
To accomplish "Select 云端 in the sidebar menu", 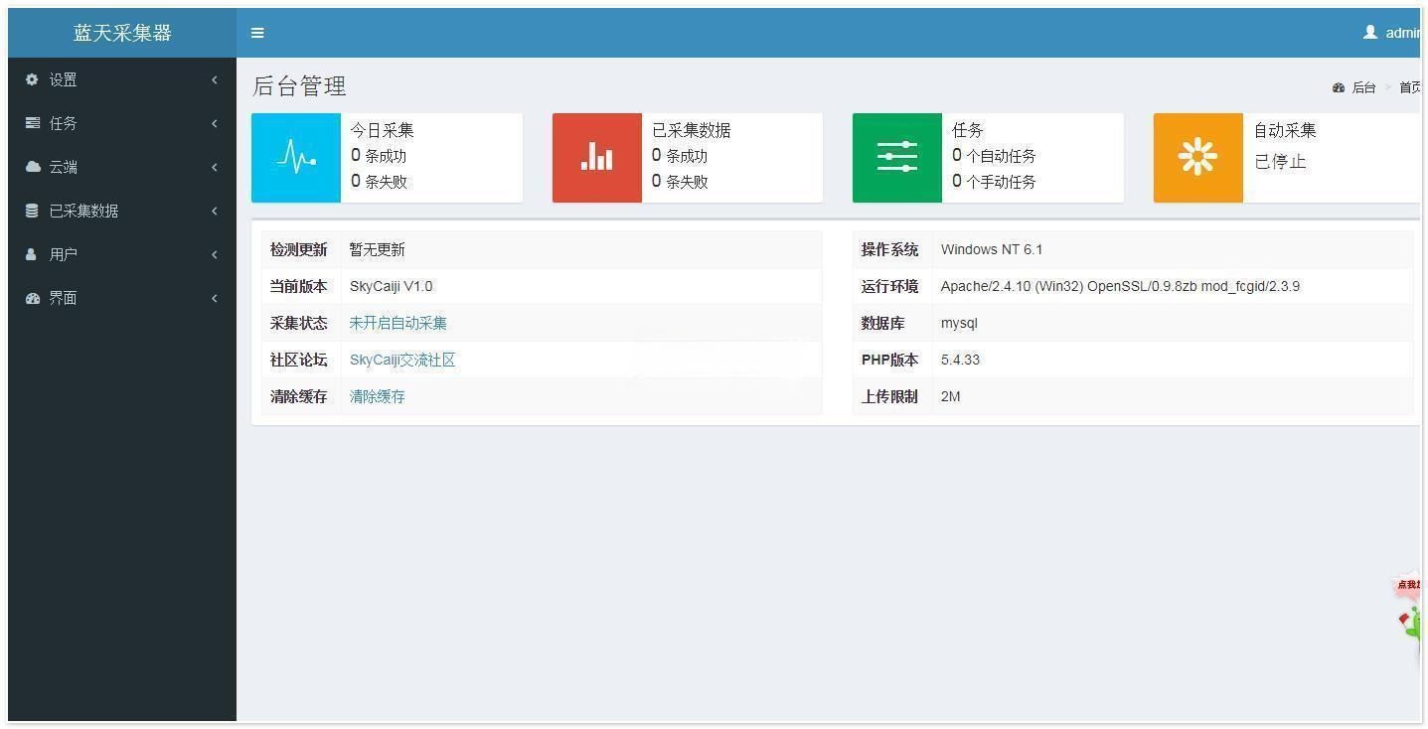I will (64, 167).
